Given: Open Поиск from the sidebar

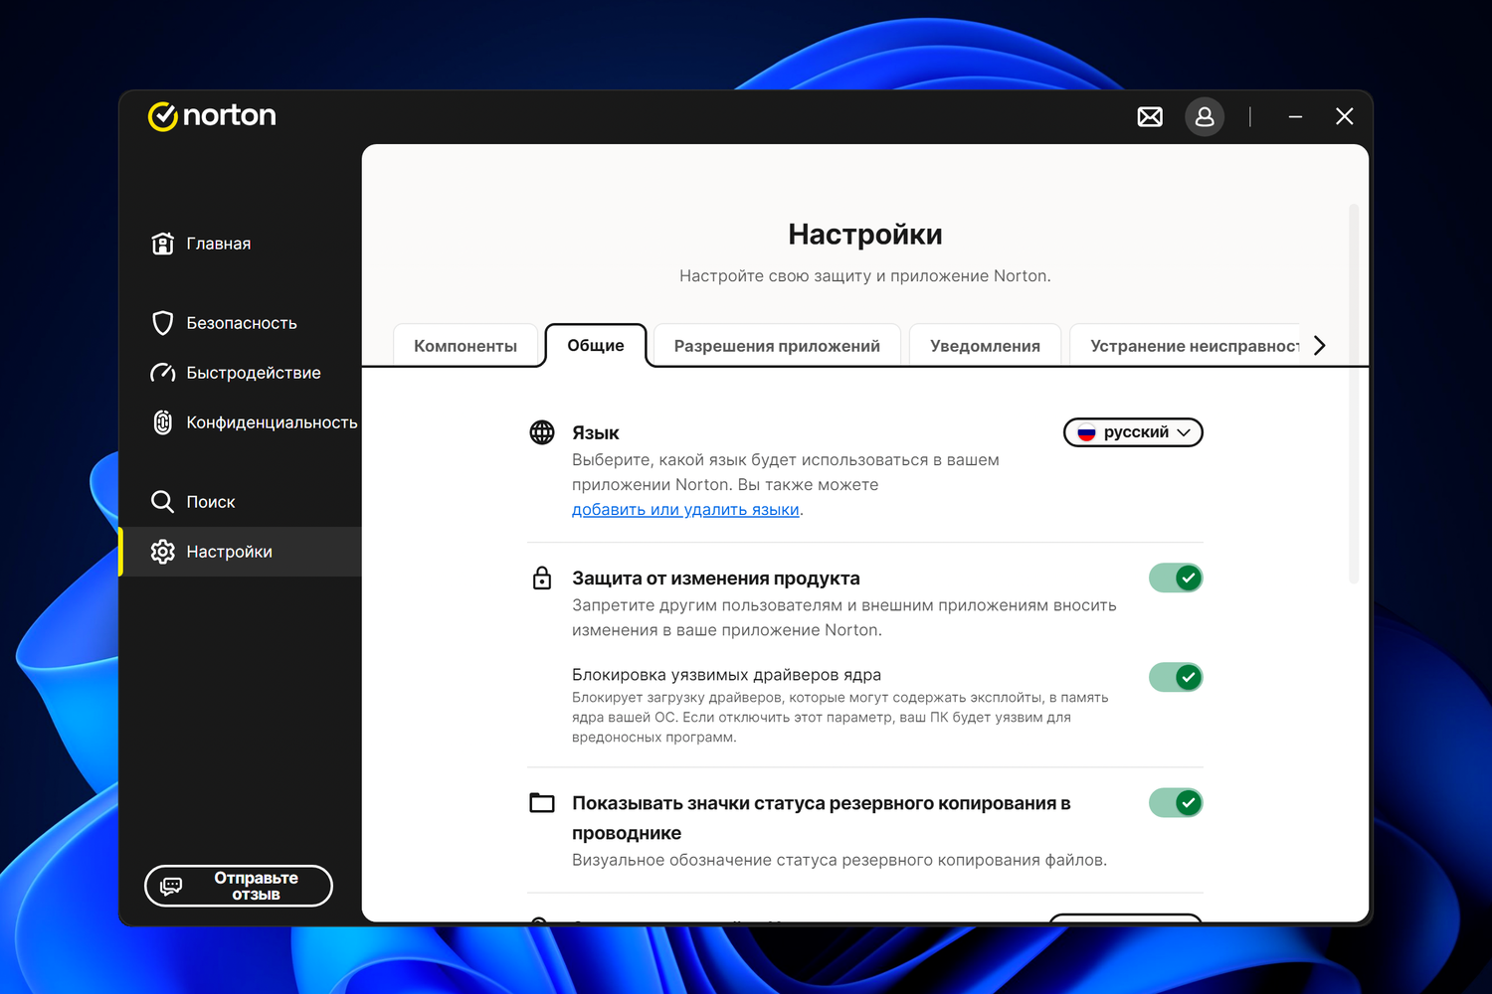Looking at the screenshot, I should pos(241,502).
